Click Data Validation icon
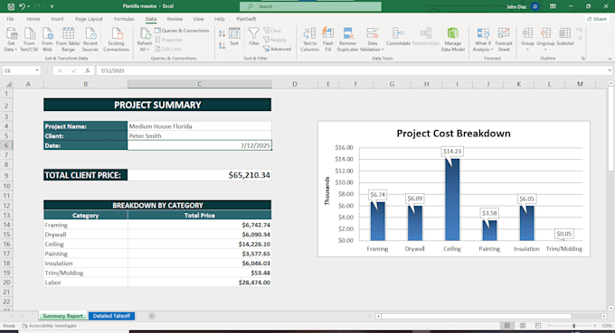This screenshot has width=615, height=333. [373, 33]
